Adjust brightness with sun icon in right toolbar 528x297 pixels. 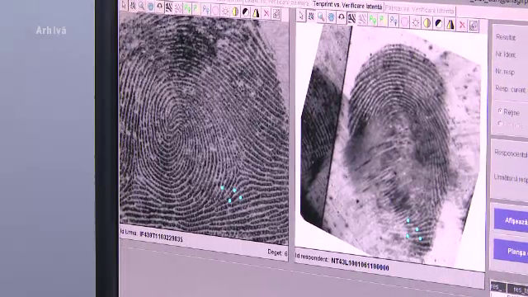[416, 22]
